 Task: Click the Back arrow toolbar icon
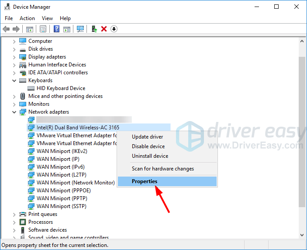coord(6,29)
